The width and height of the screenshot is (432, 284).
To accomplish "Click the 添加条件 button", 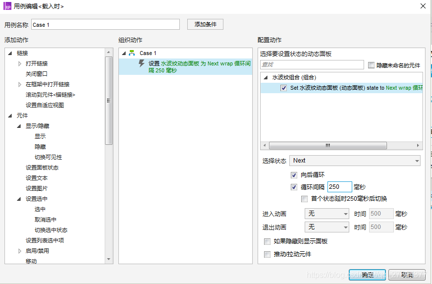I will (205, 24).
